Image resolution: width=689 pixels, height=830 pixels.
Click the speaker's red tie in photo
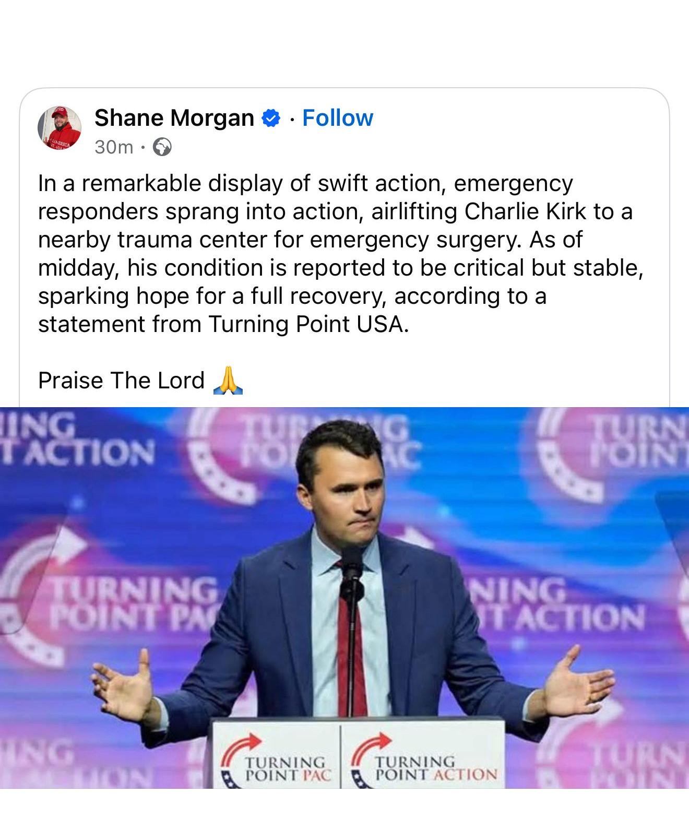(x=347, y=636)
